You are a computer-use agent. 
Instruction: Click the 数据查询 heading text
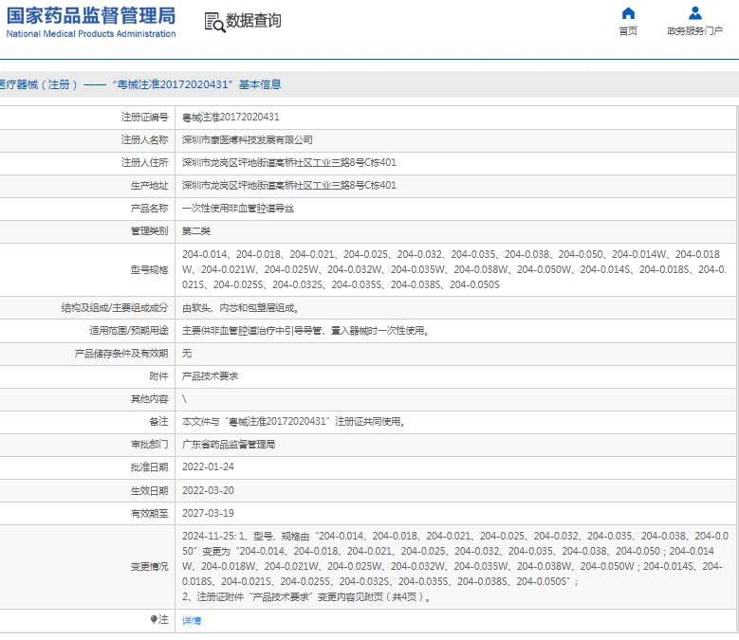(x=253, y=21)
